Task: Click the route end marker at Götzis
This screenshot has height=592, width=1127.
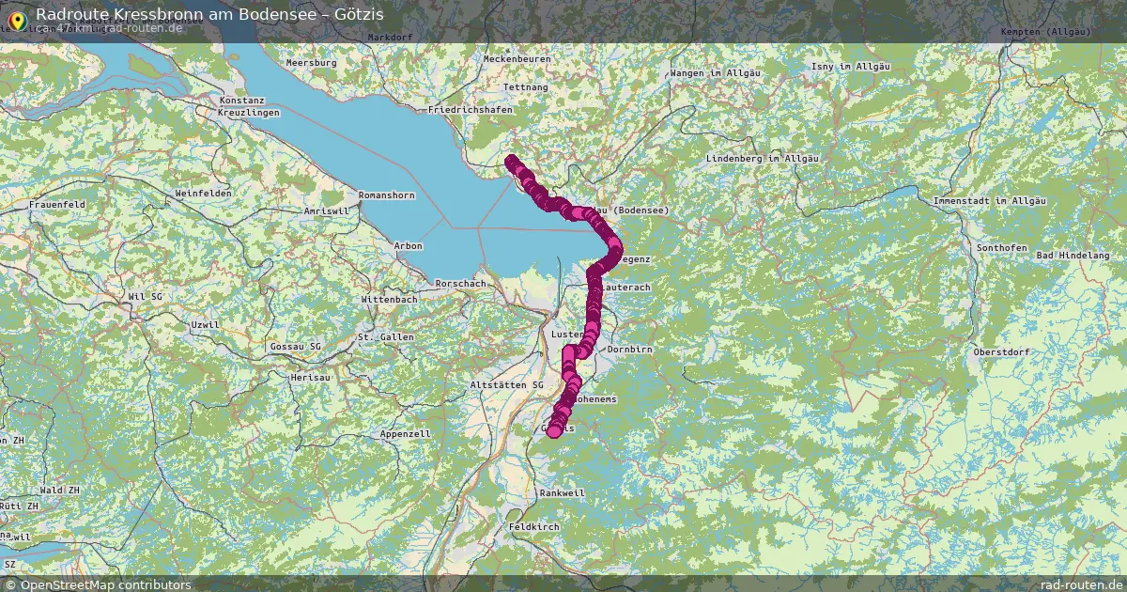Action: point(554,430)
